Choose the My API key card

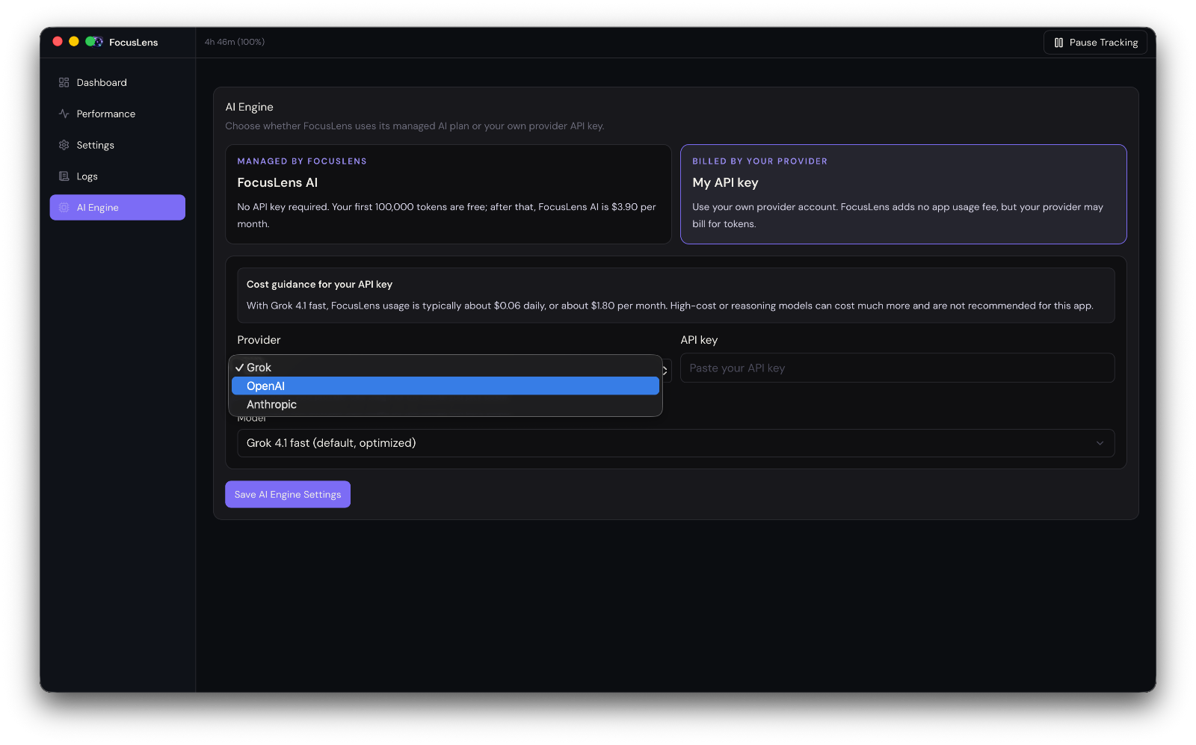903,194
